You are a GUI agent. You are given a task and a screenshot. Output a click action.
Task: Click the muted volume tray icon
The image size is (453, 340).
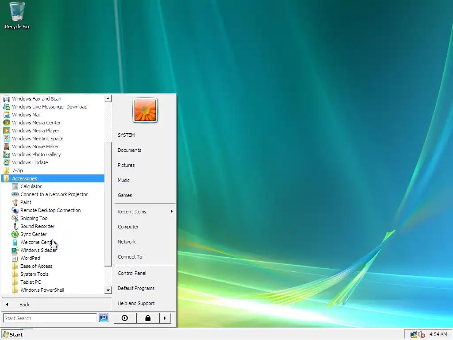click(x=422, y=335)
